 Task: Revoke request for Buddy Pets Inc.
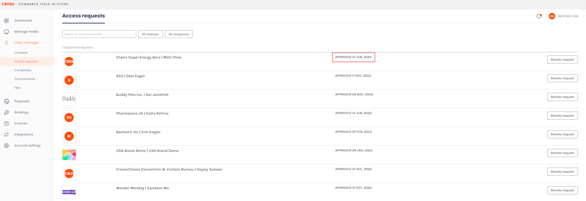(562, 97)
